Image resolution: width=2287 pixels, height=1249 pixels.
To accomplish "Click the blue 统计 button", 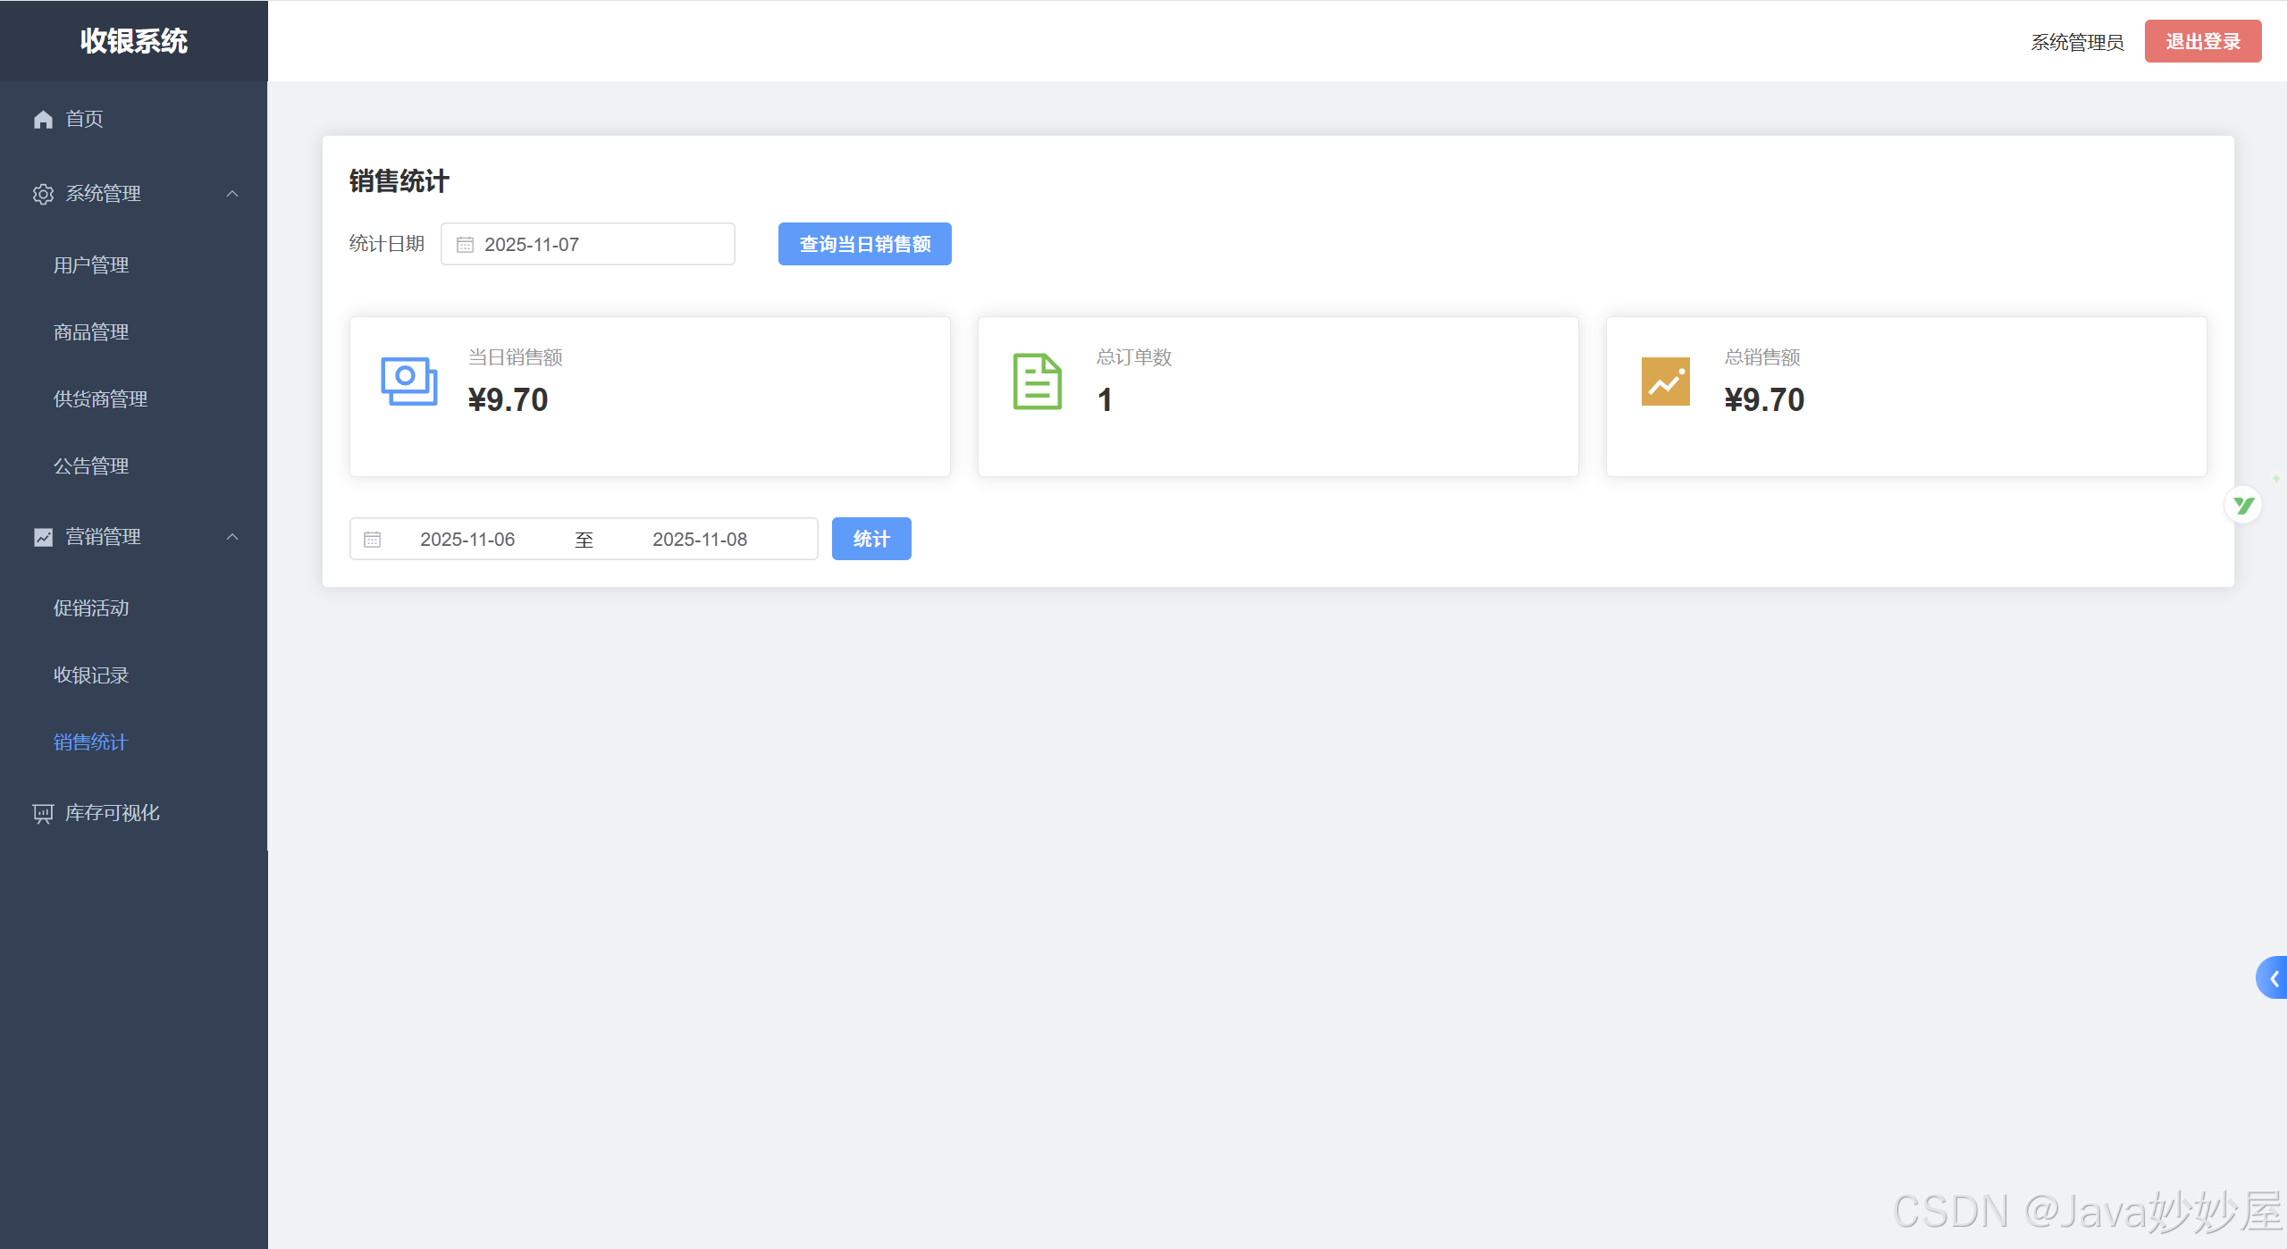I will tap(870, 539).
